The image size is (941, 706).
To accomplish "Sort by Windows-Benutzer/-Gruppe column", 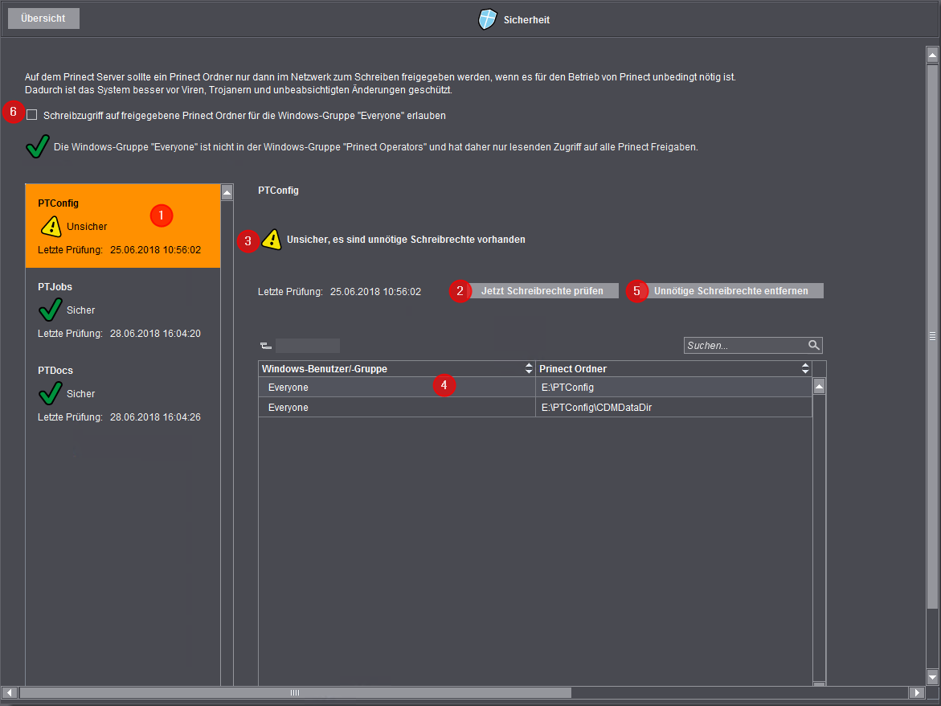I will tap(529, 368).
